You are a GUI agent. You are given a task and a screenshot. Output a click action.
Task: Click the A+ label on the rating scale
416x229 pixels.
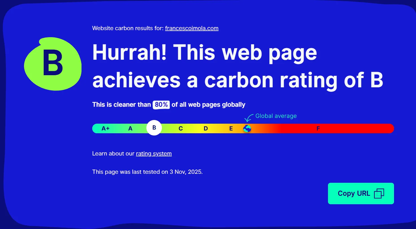105,128
